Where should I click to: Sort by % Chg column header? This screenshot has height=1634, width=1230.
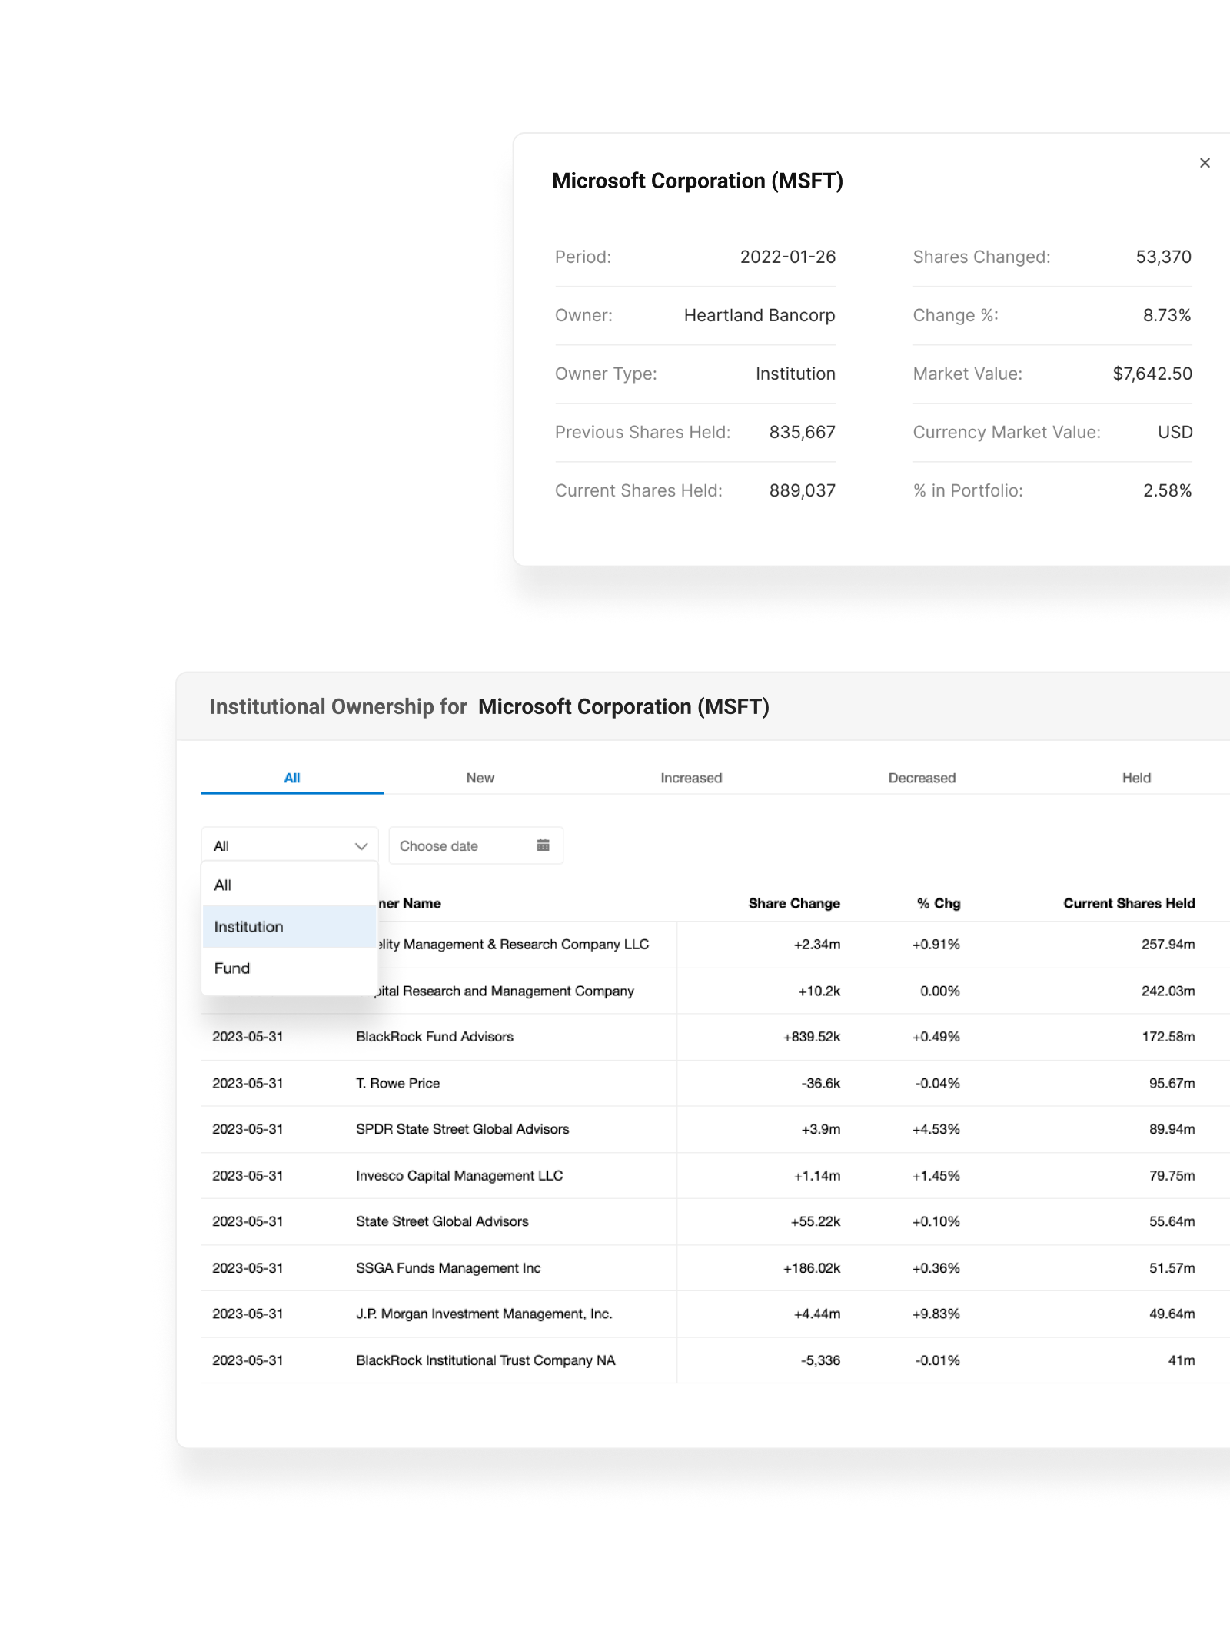coord(938,904)
